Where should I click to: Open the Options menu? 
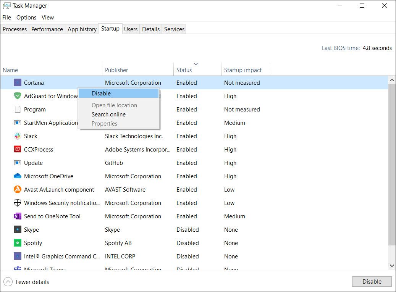coord(26,18)
